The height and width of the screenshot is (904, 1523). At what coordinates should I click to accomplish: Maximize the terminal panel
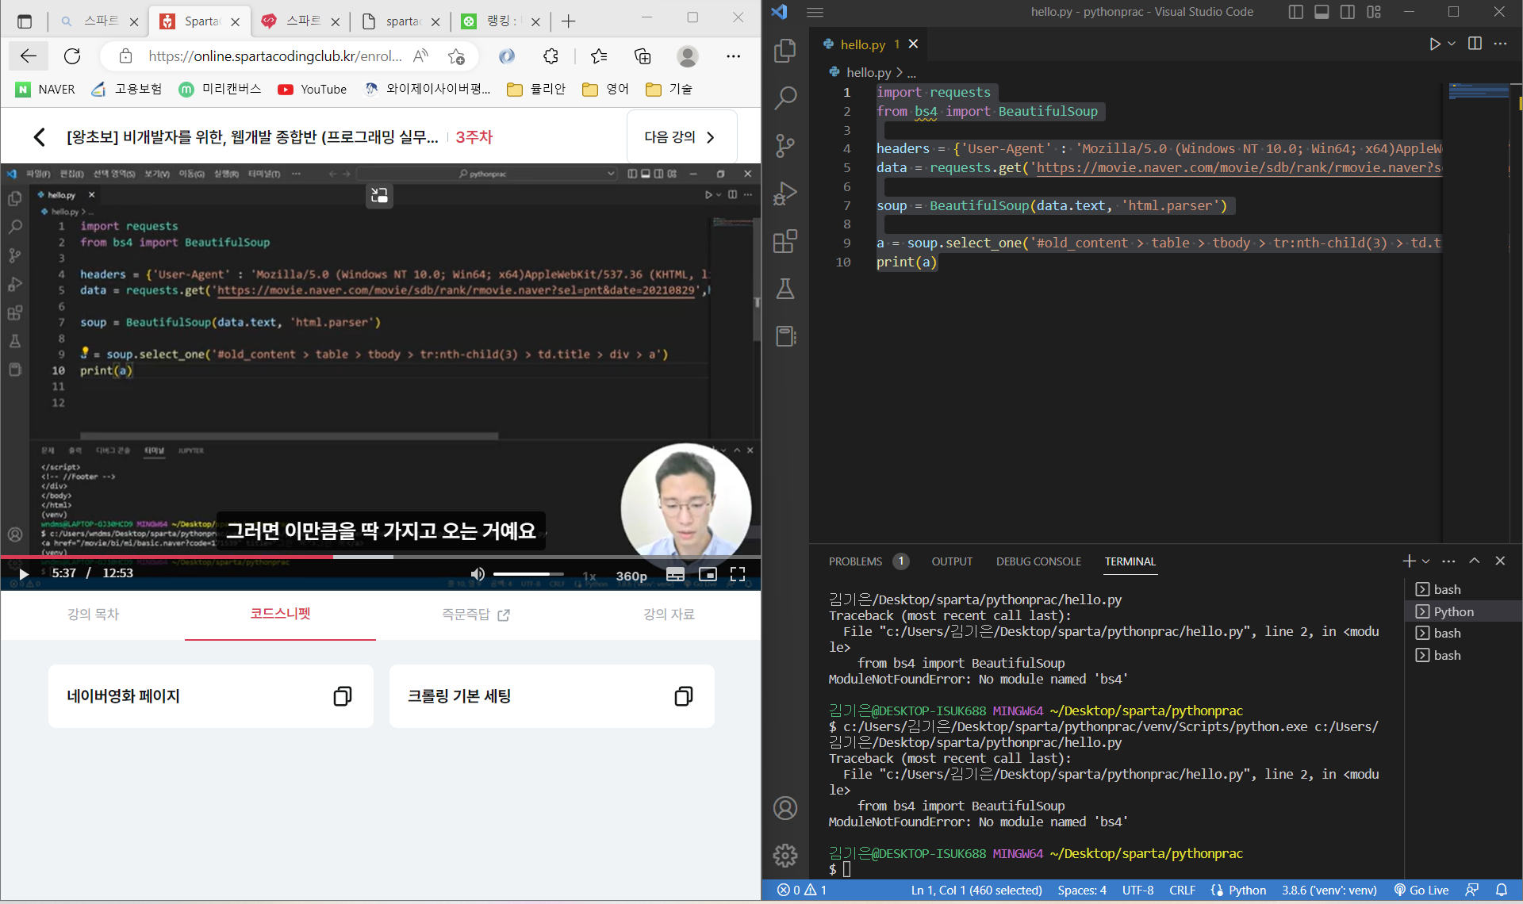click(1475, 561)
